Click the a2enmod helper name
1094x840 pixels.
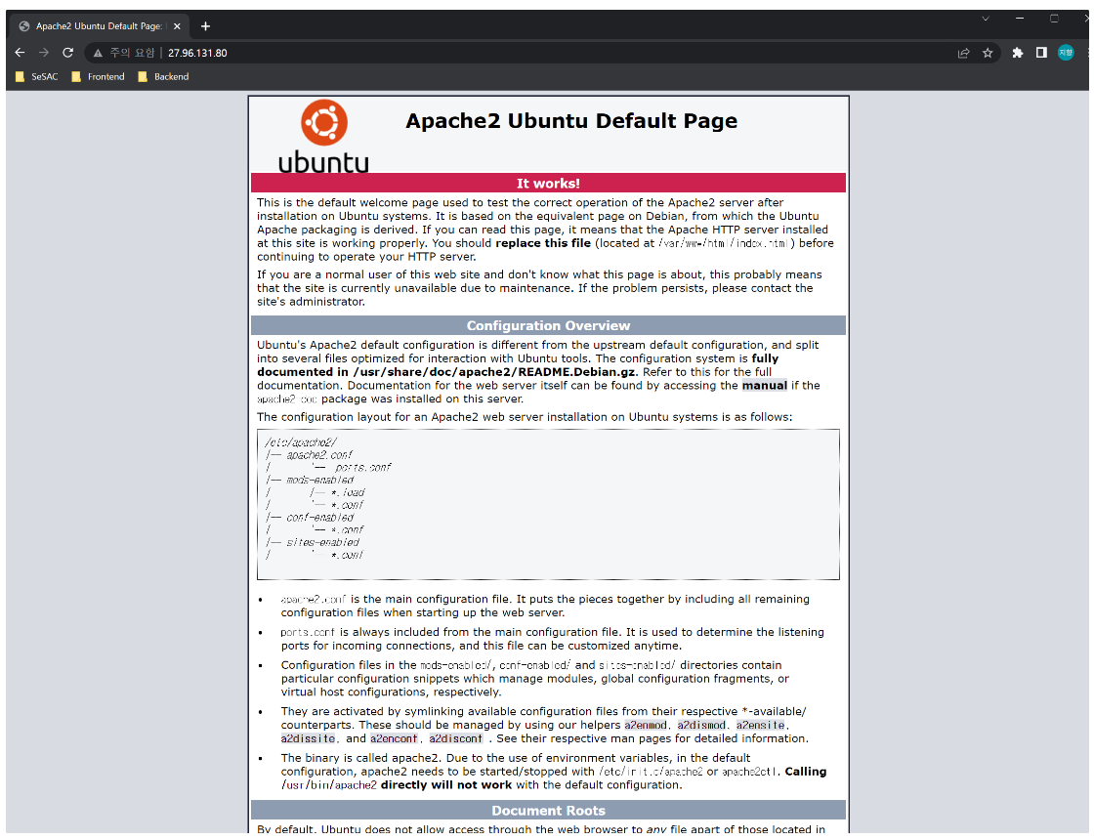coord(646,726)
